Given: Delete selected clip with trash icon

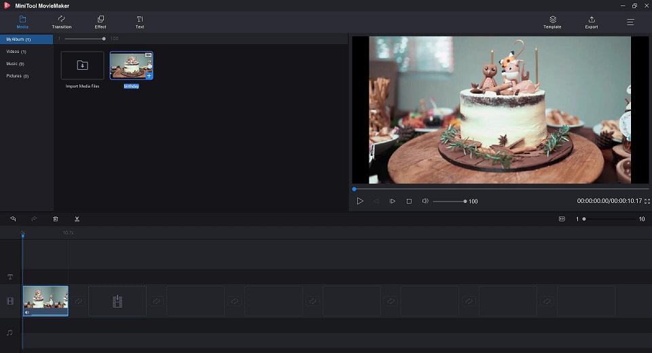Looking at the screenshot, I should point(55,219).
